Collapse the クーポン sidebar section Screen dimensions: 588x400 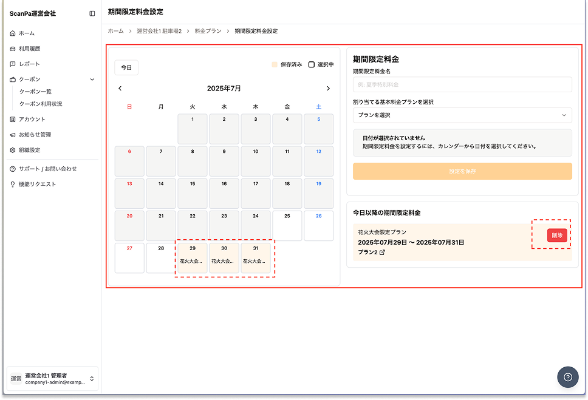tap(92, 80)
